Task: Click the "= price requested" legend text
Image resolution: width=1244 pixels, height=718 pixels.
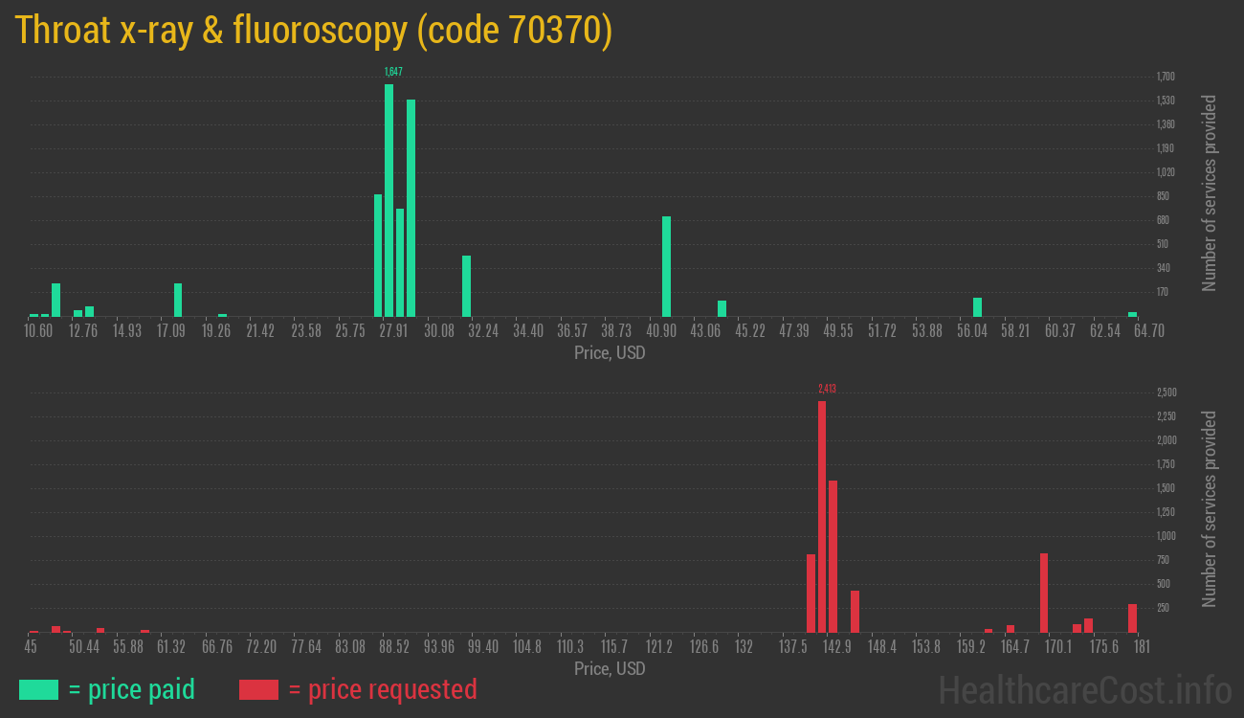Action: [382, 689]
